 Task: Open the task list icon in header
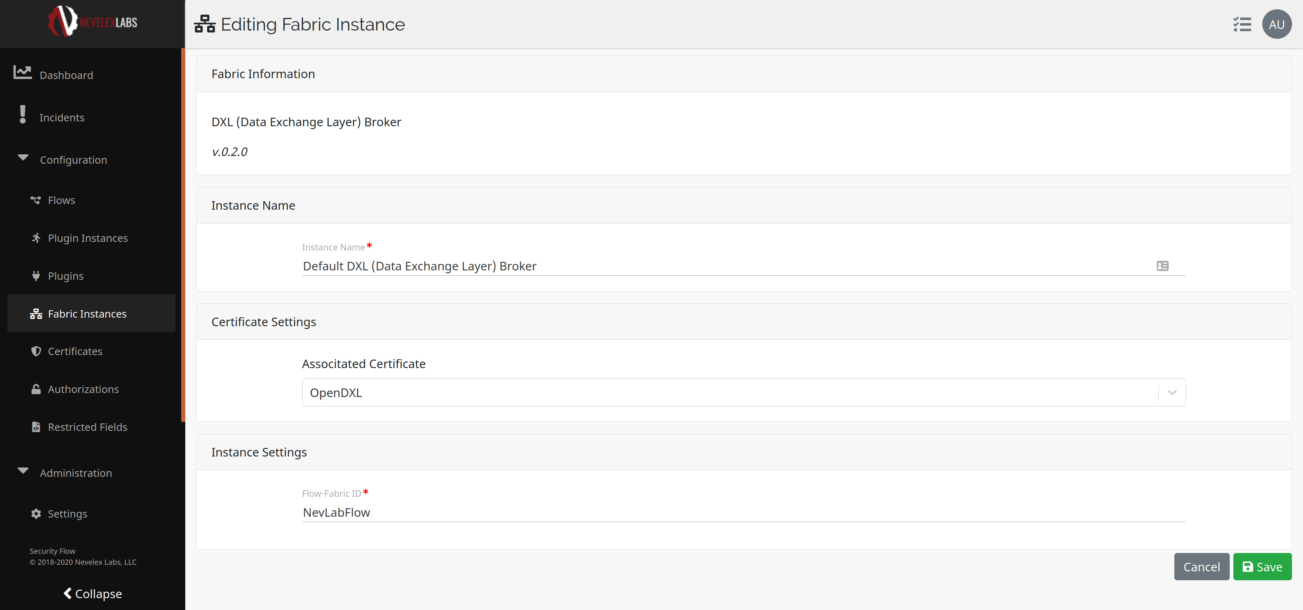(1242, 24)
